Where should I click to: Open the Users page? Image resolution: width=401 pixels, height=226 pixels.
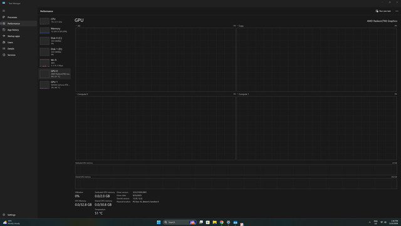[19, 42]
